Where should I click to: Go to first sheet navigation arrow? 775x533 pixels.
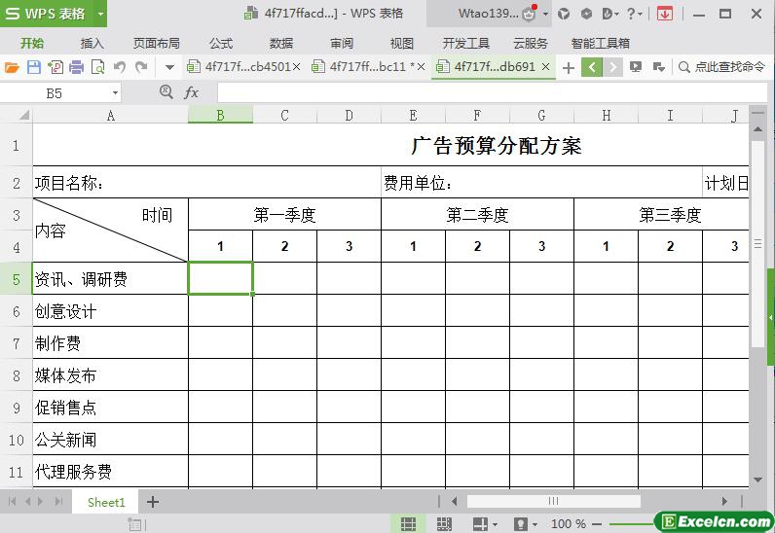point(12,502)
